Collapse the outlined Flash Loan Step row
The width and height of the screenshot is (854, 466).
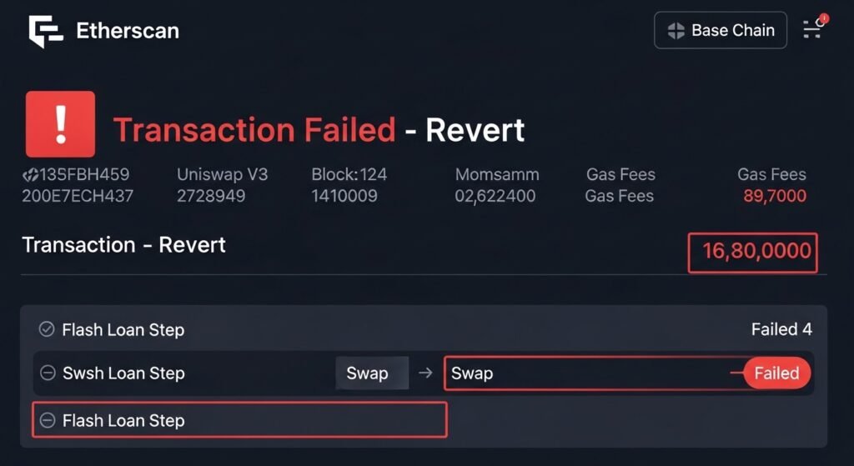pos(48,421)
